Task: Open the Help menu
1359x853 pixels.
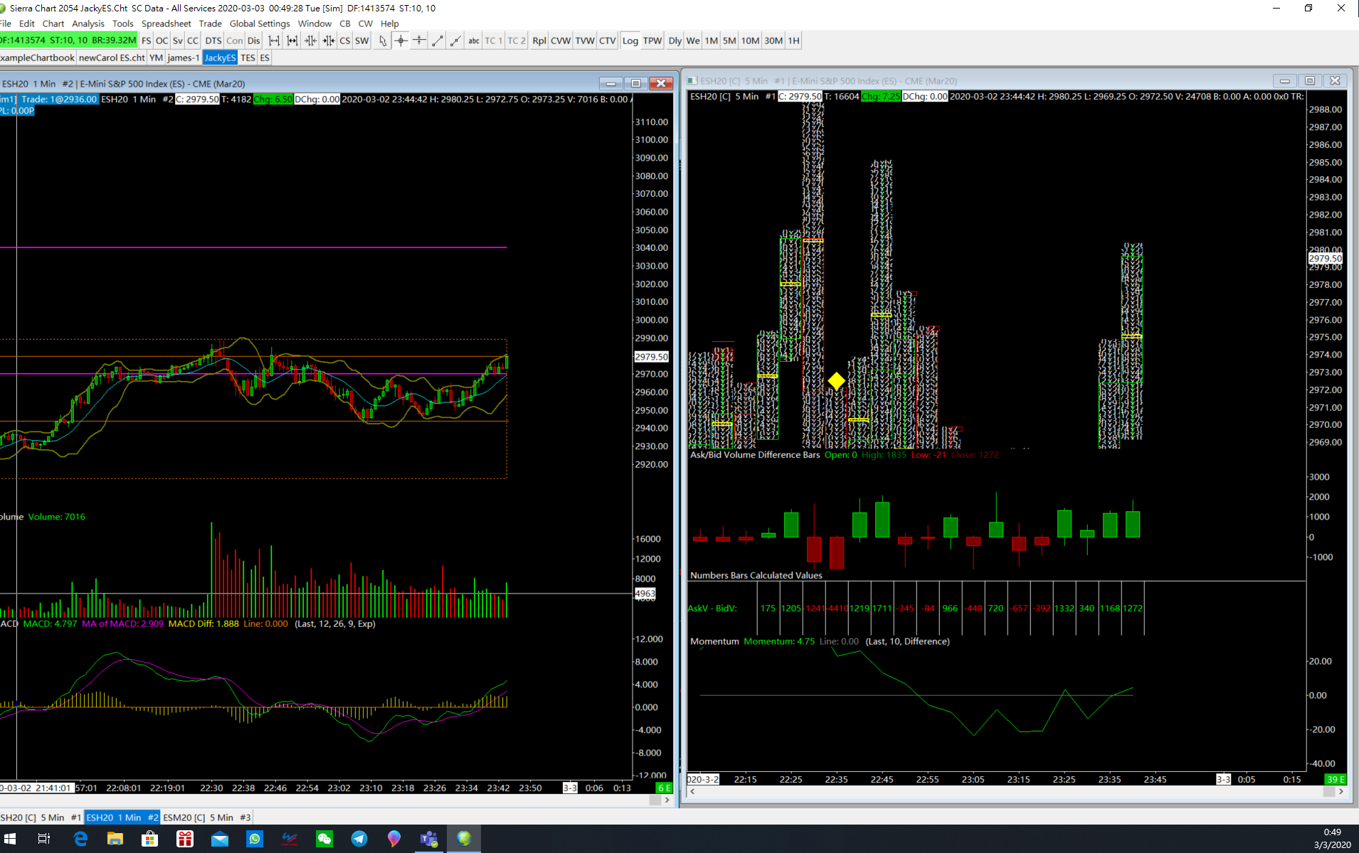Action: click(390, 23)
